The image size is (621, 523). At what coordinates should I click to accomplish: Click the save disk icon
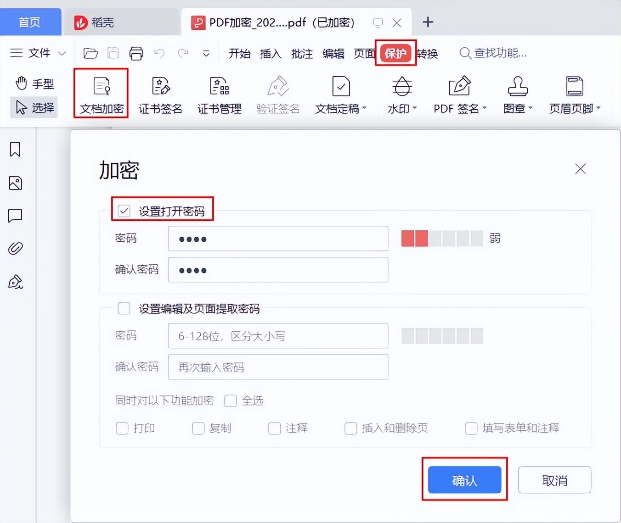113,53
